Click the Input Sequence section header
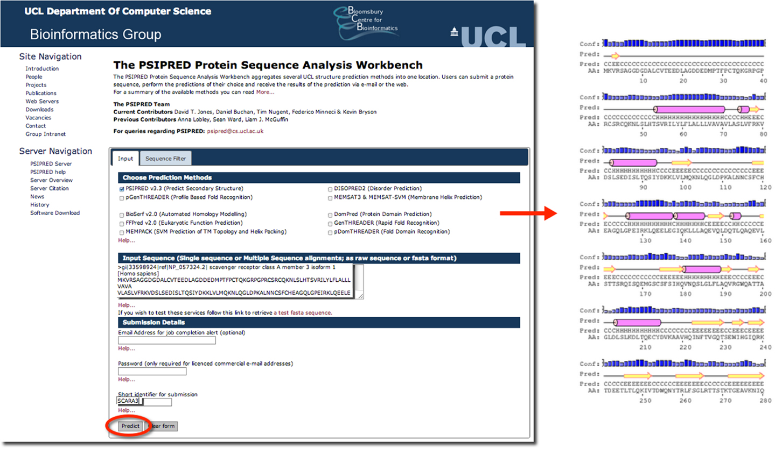Viewport: 775px width, 449px height. click(x=319, y=258)
